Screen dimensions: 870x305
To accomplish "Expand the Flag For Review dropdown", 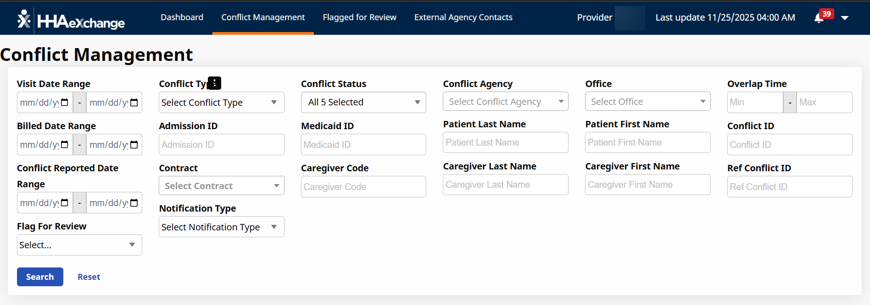I will (79, 245).
